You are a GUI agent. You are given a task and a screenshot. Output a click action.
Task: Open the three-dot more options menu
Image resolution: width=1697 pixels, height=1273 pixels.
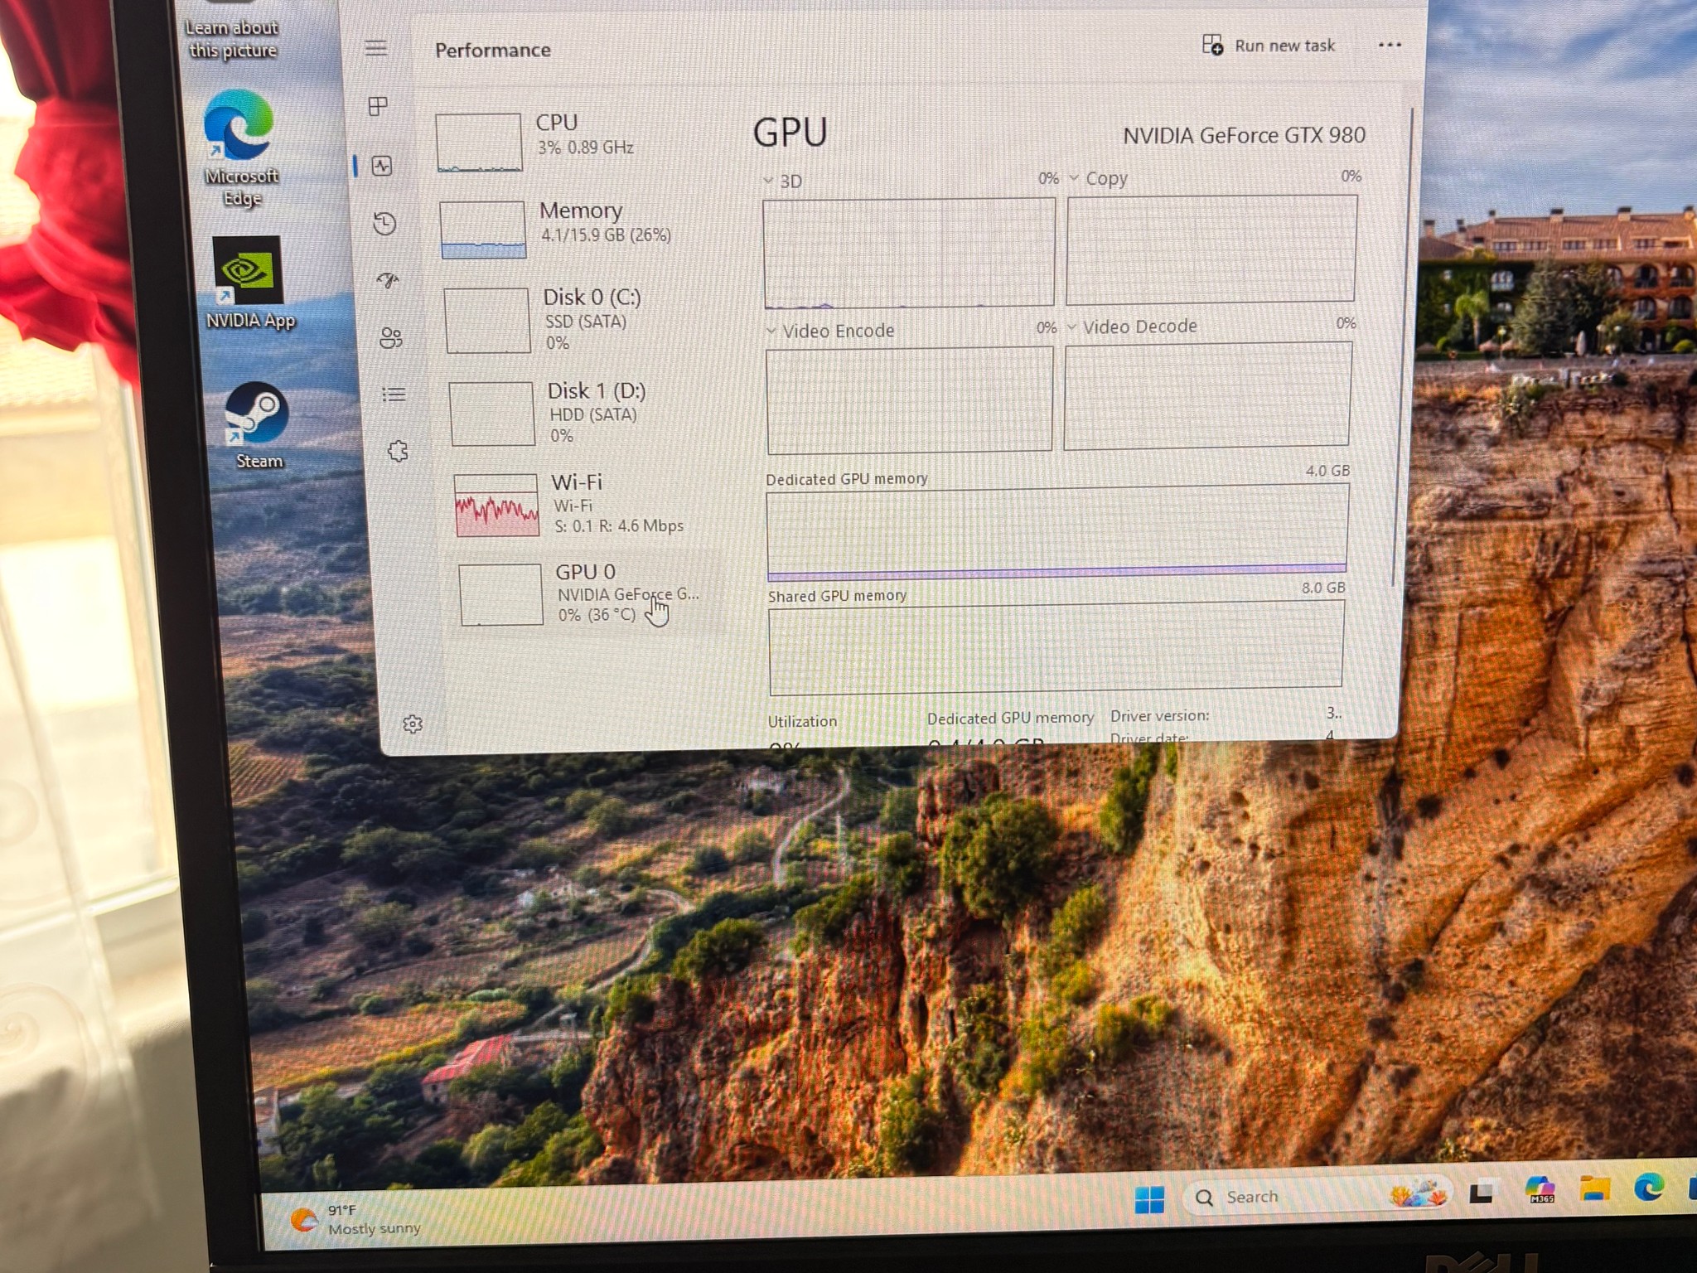[1390, 45]
